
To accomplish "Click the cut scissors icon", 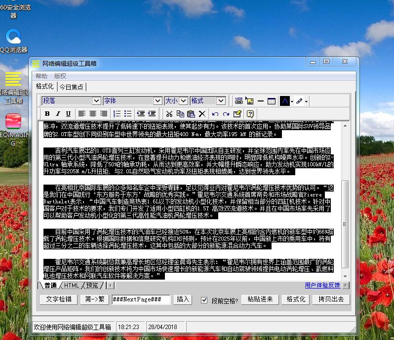I will coord(169,114).
